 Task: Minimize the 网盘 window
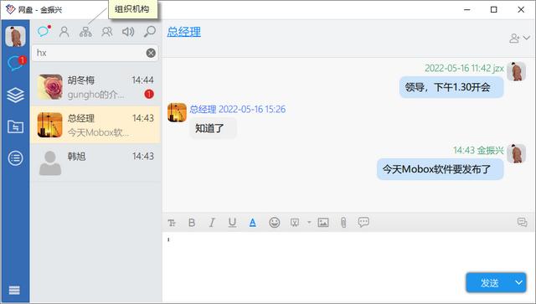tap(467, 9)
